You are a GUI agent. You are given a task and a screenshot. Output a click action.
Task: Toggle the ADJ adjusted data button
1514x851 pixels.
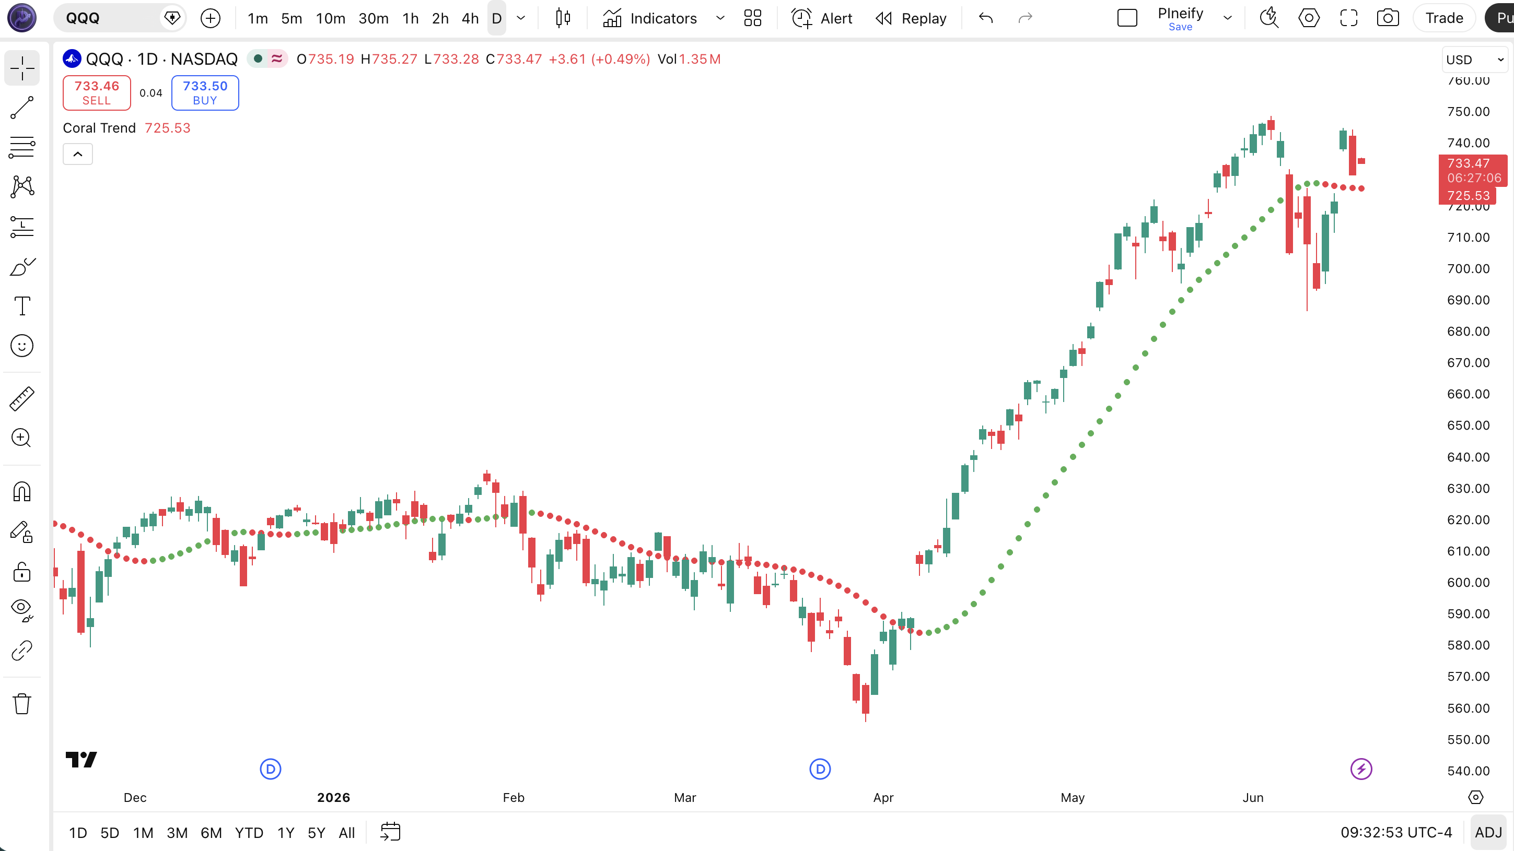pyautogui.click(x=1488, y=833)
